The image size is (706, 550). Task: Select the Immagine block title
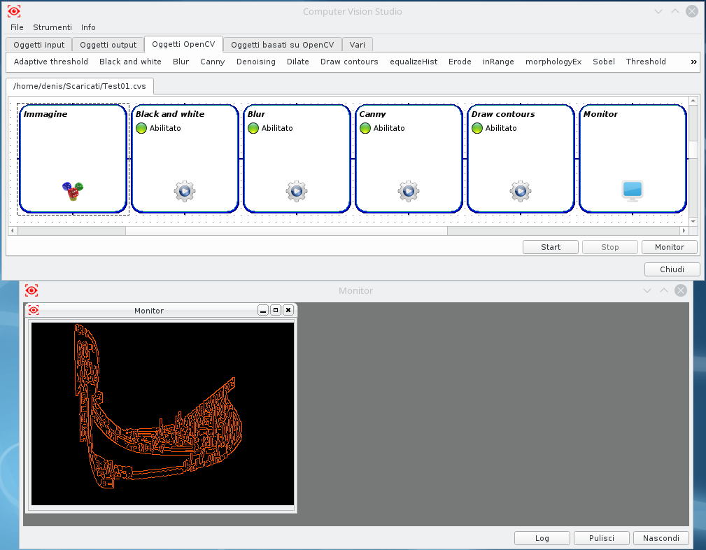(x=45, y=114)
